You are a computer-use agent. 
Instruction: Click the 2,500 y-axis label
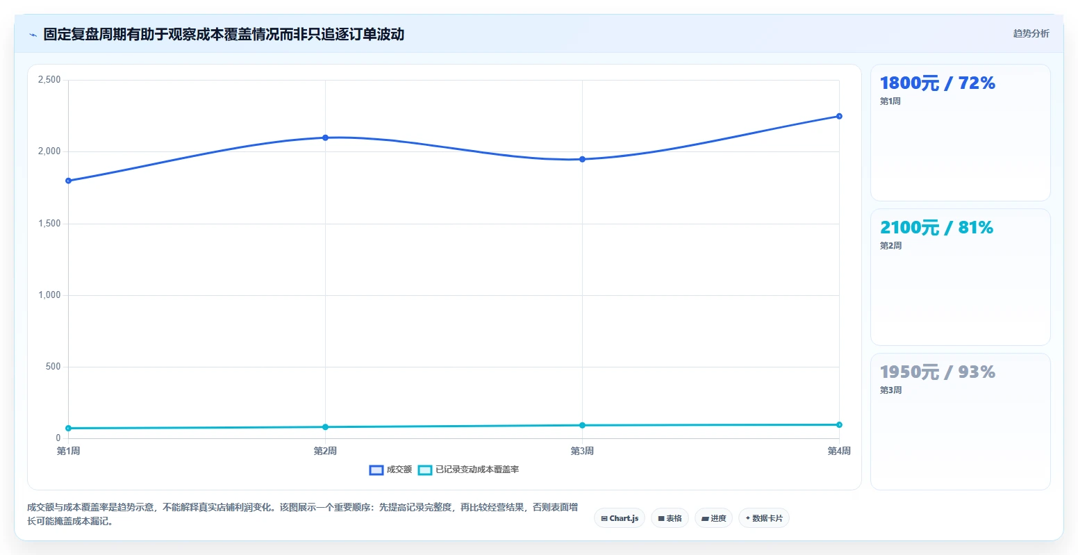[x=49, y=80]
